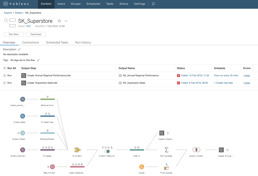Click the Run Now button

coord(14,34)
